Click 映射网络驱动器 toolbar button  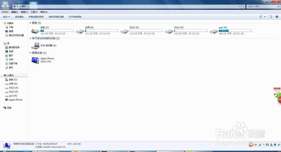pyautogui.click(x=56, y=17)
